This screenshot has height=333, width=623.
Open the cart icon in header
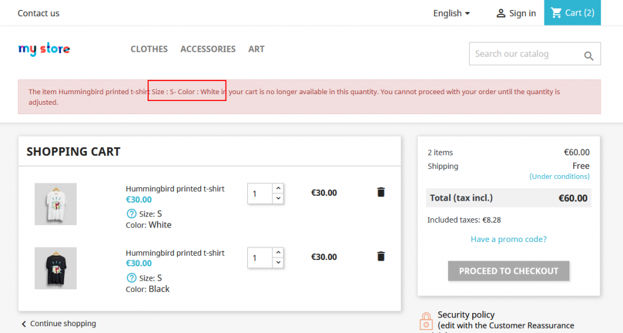click(x=556, y=13)
